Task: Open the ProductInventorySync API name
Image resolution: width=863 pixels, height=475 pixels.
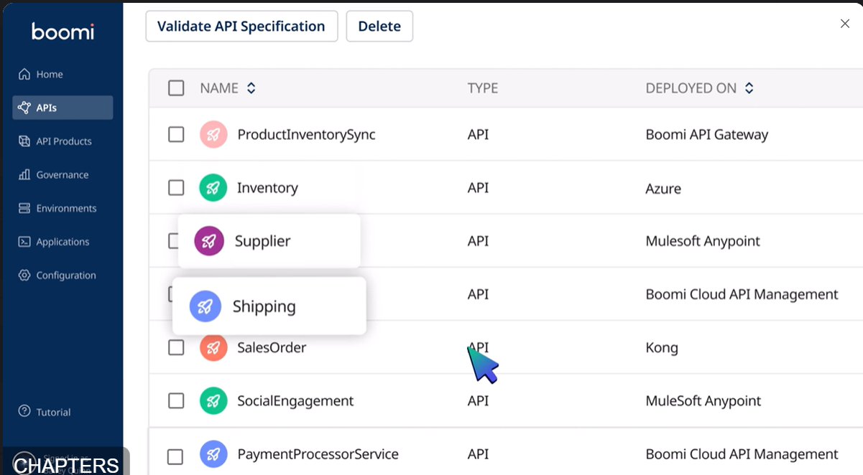Action: (x=306, y=134)
